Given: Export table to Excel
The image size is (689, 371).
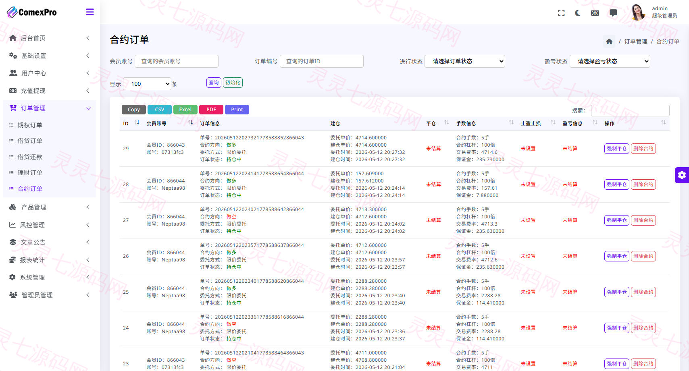Looking at the screenshot, I should (x=185, y=110).
